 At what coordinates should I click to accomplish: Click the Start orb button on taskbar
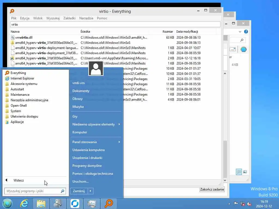click(x=7, y=204)
